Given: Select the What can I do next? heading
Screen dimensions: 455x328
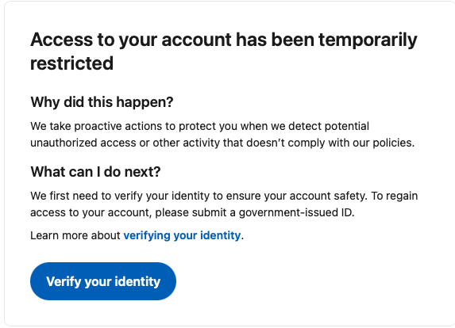Looking at the screenshot, I should (95, 172).
